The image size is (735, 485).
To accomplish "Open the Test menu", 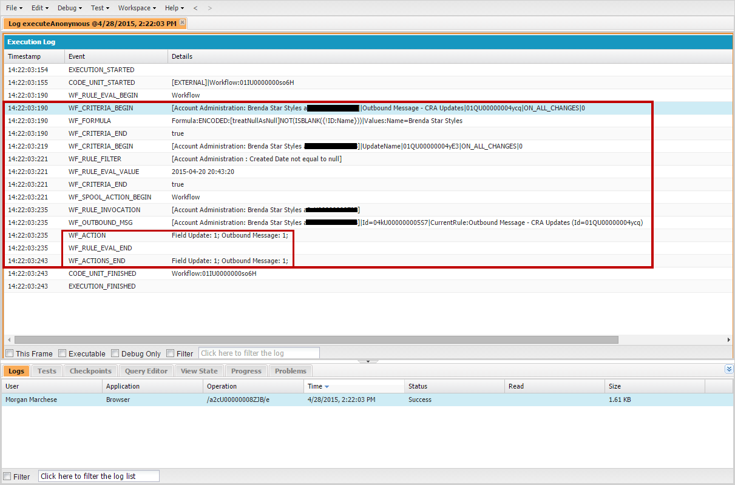I will (x=100, y=8).
